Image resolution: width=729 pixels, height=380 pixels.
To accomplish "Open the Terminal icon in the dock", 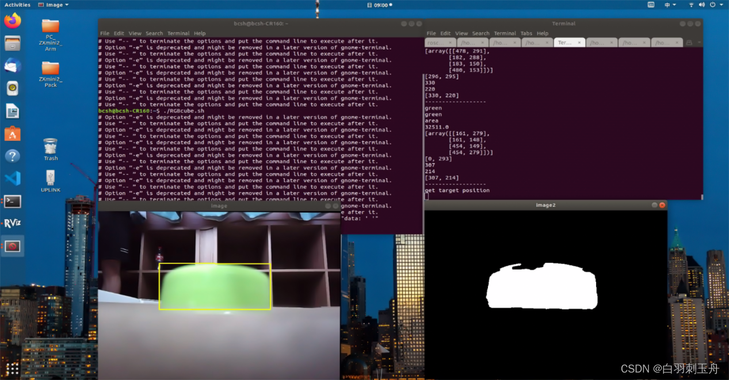I will tap(12, 201).
